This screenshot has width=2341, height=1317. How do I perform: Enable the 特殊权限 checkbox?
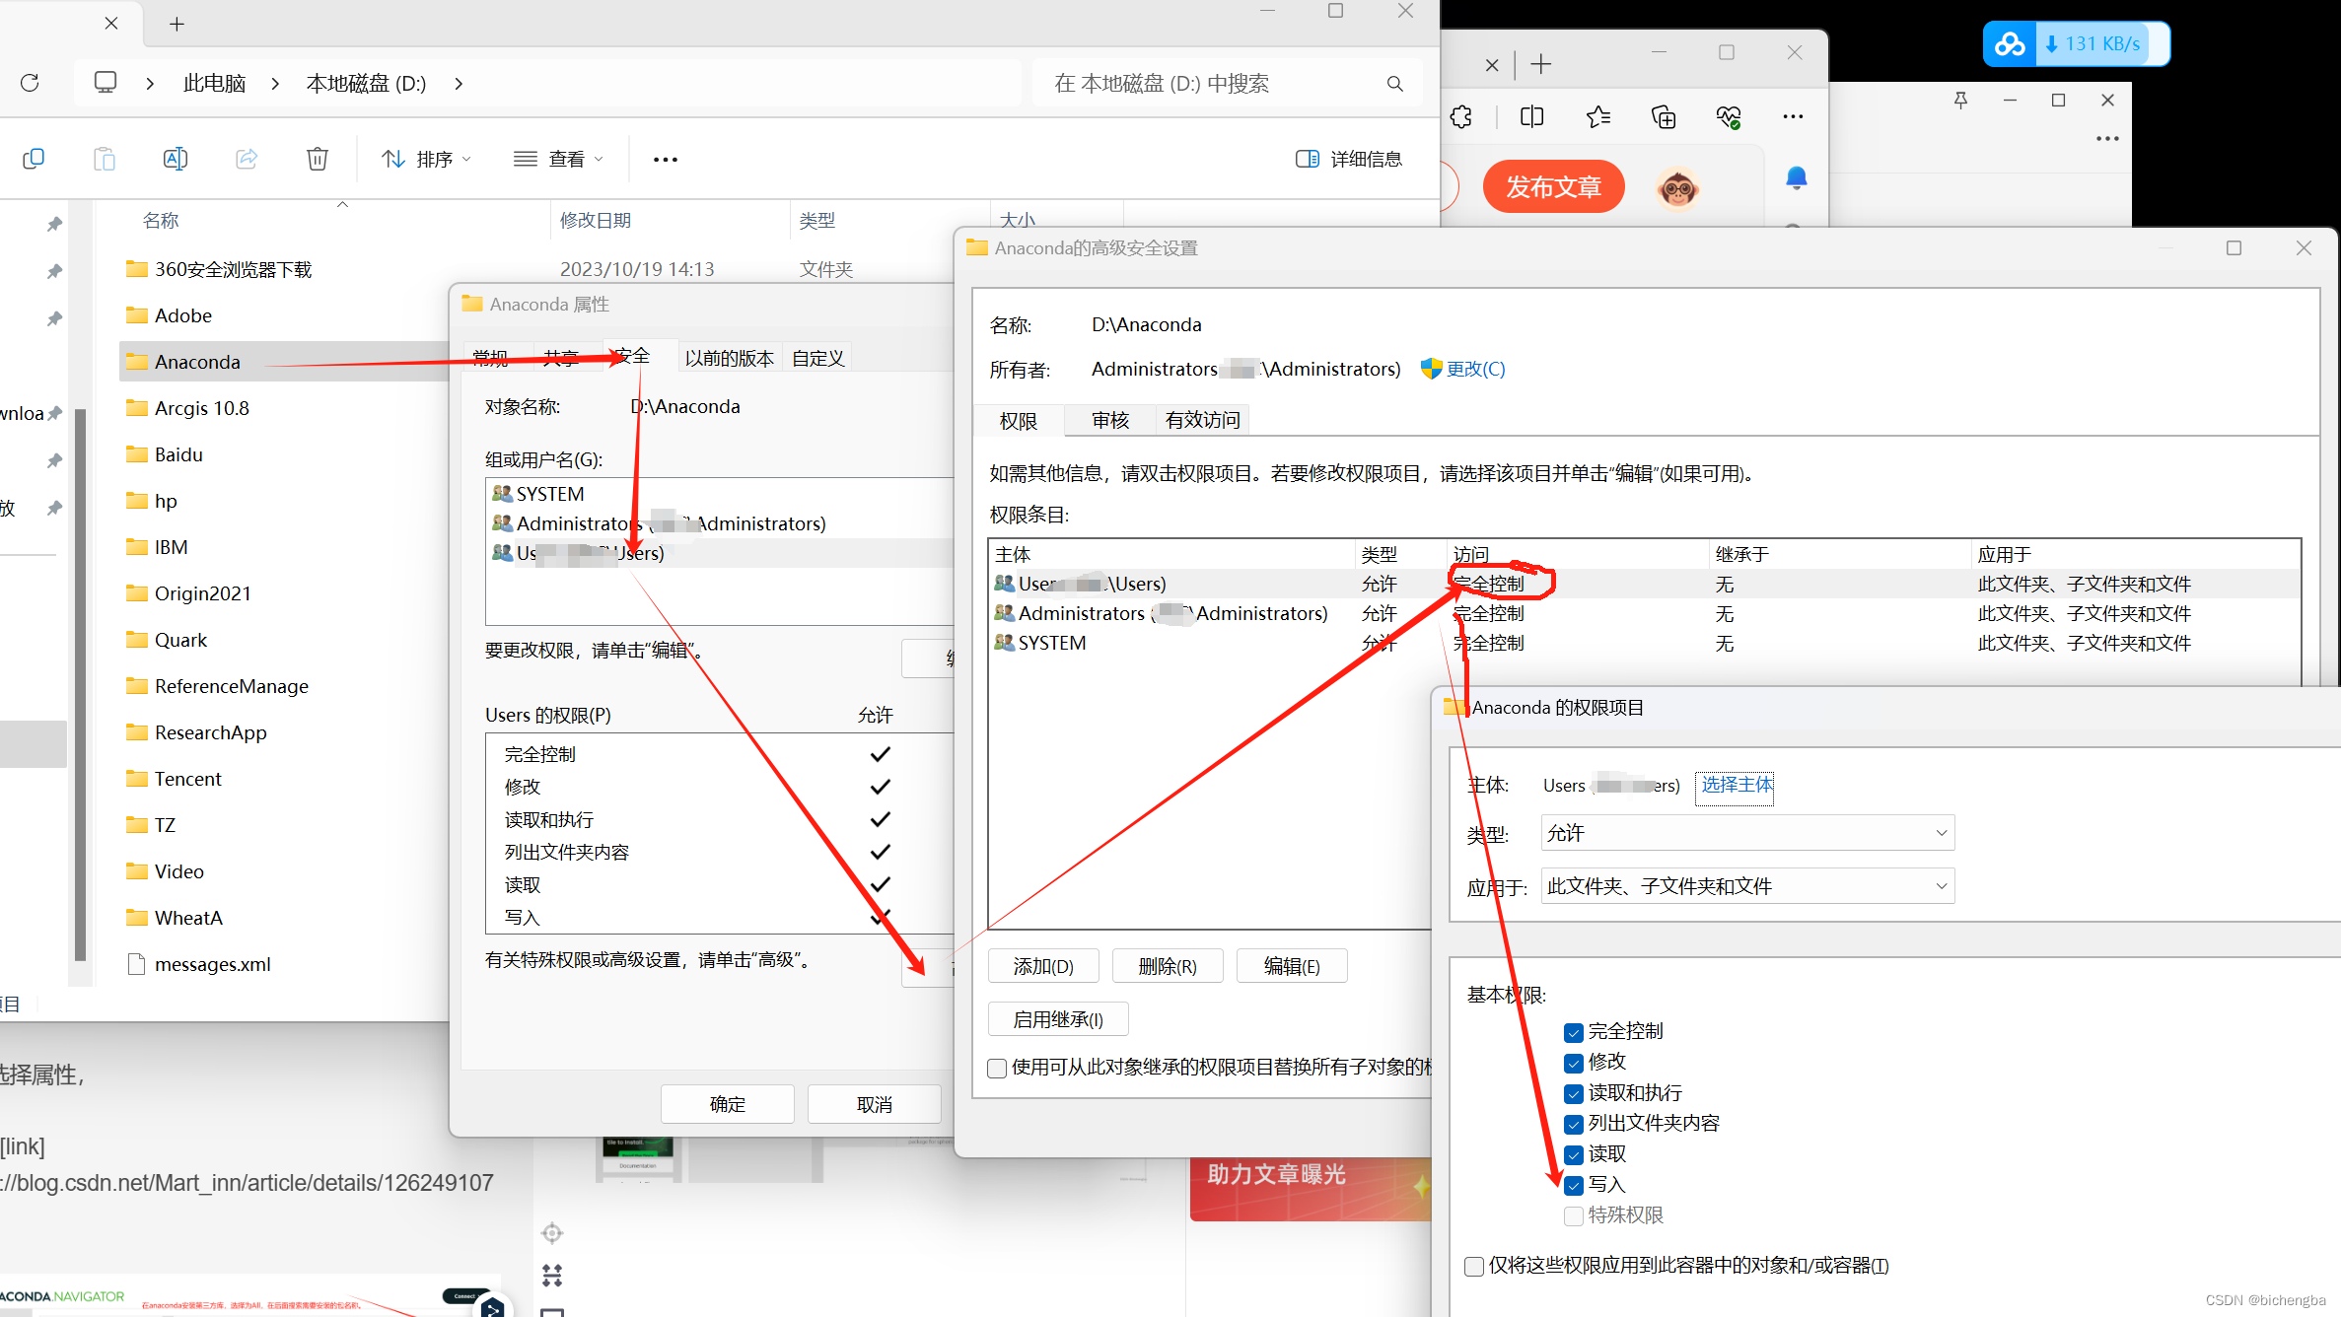(1573, 1215)
